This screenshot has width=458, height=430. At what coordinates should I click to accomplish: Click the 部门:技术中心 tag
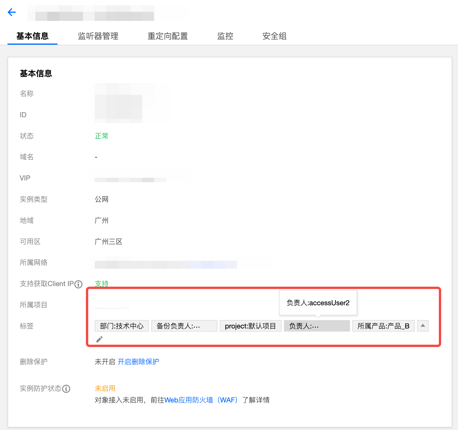click(x=122, y=326)
